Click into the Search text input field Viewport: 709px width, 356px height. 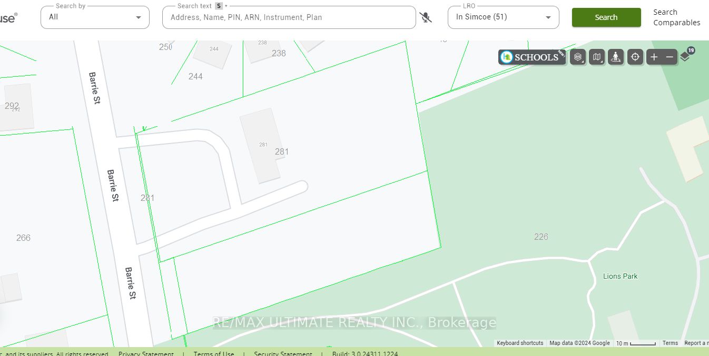289,17
